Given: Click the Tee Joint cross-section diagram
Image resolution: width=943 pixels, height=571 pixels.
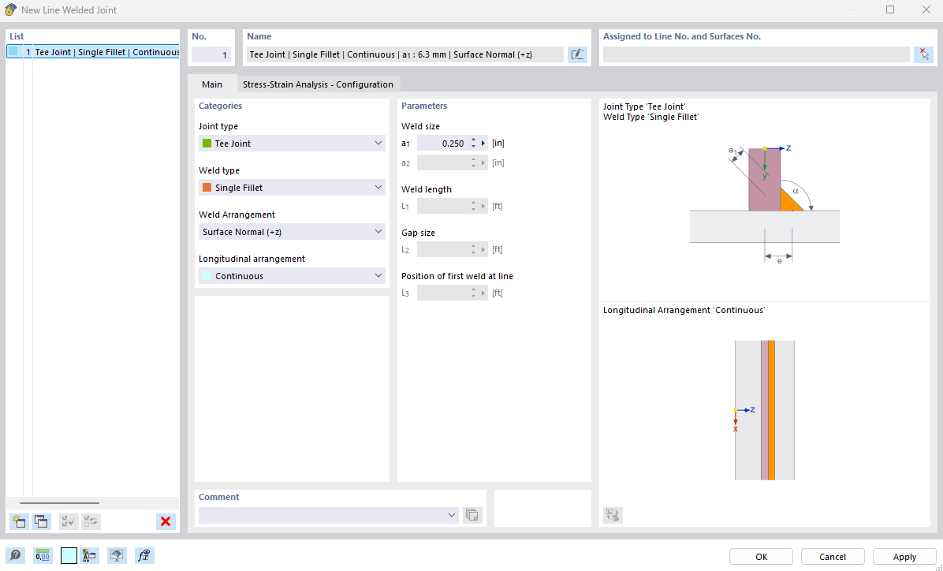Looking at the screenshot, I should [x=764, y=203].
